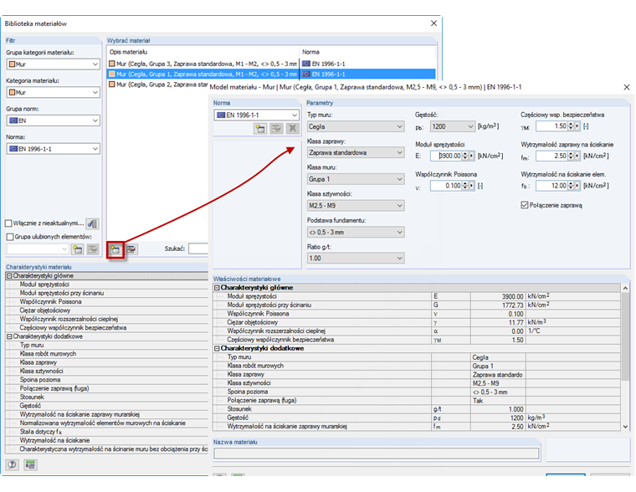Click the help icon at bottom of library window

[x=13, y=464]
